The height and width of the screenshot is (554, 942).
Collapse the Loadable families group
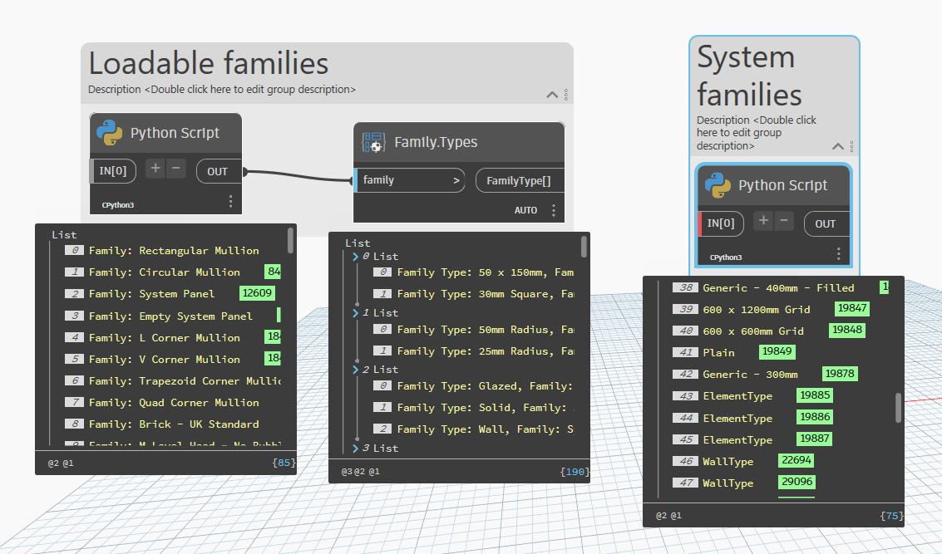pyautogui.click(x=552, y=95)
